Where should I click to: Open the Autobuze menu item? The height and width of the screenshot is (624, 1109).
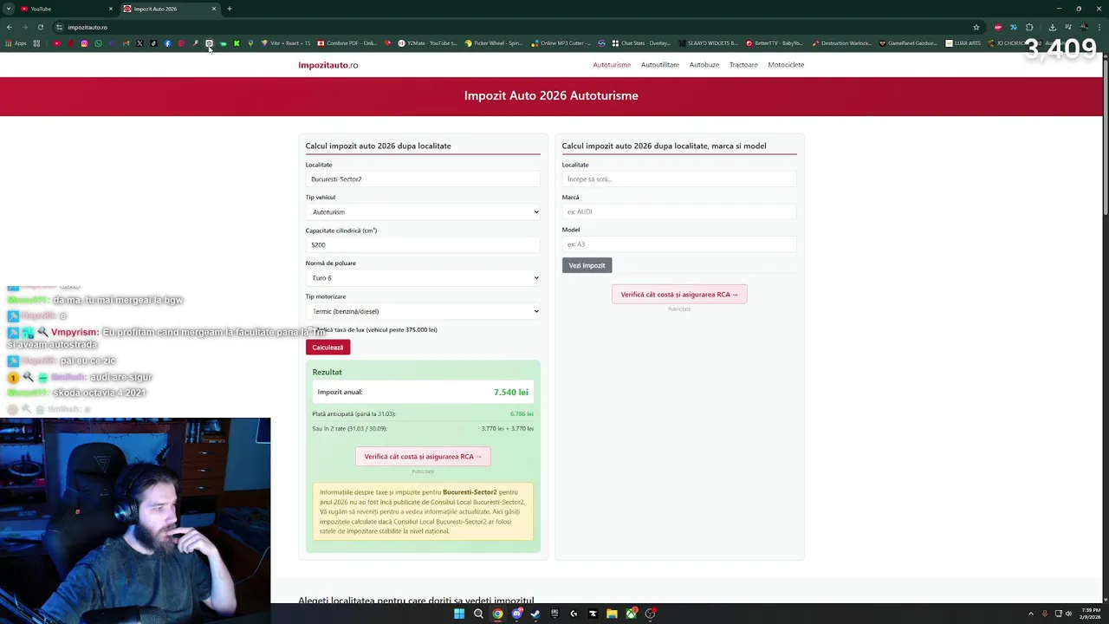[x=704, y=65]
